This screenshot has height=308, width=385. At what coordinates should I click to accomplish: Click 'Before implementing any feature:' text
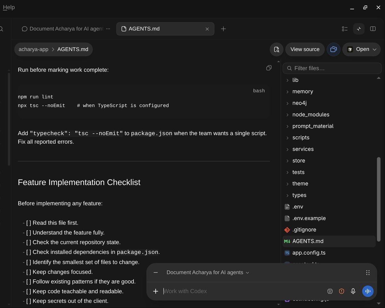[60, 203]
